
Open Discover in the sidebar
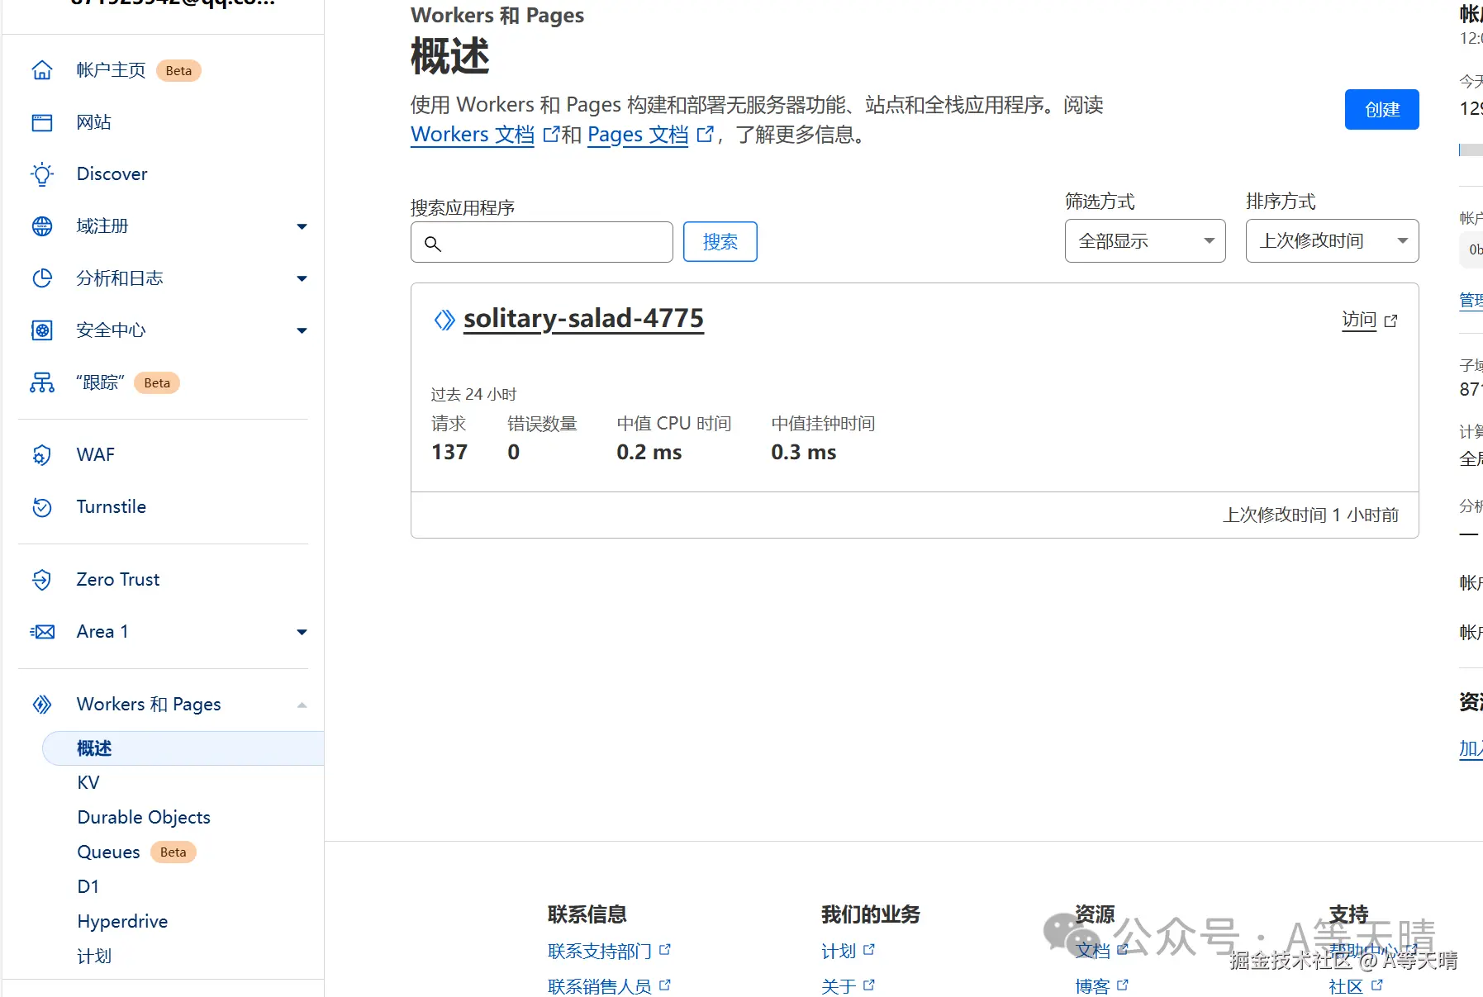112,174
